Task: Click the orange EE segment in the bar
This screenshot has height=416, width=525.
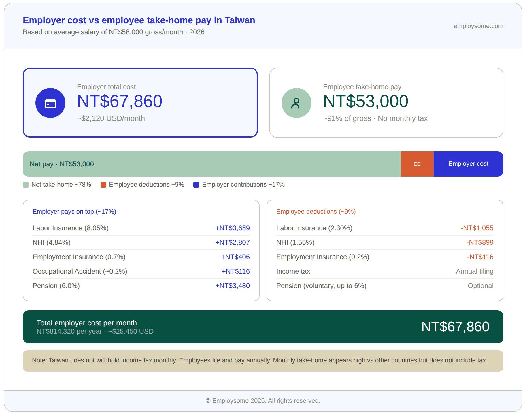Action: [417, 164]
